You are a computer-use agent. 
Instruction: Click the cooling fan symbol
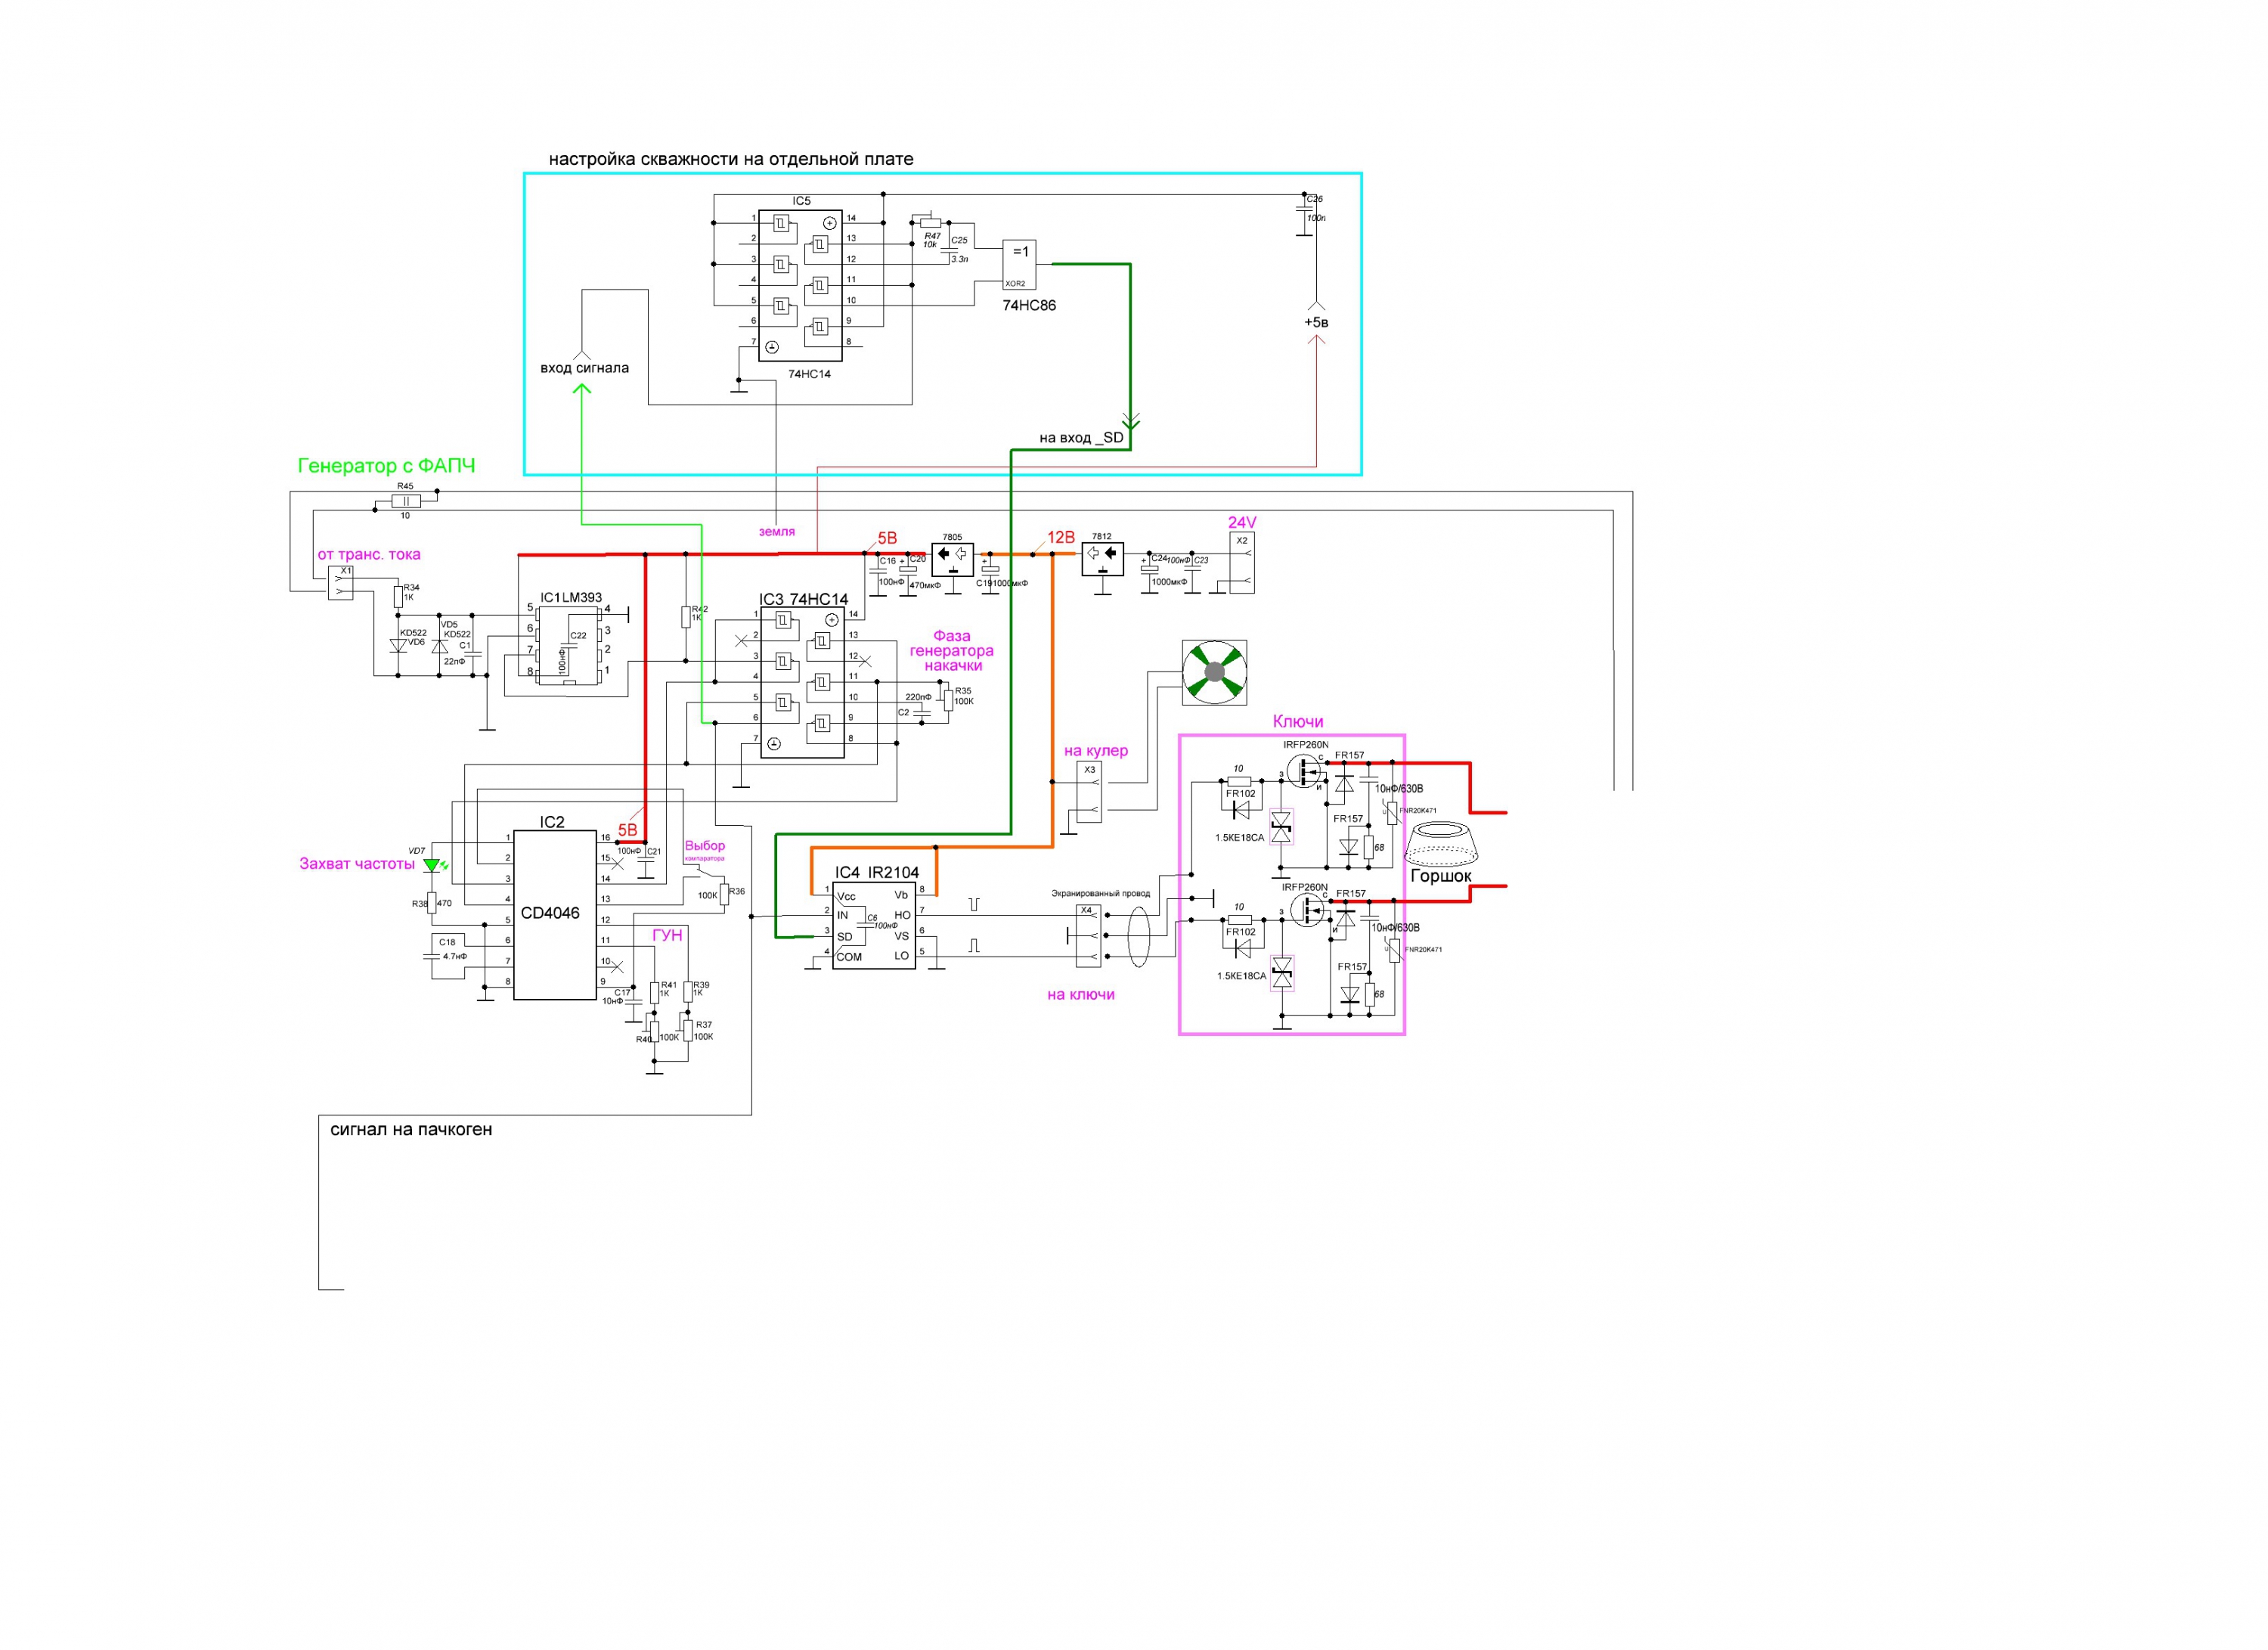[1214, 672]
